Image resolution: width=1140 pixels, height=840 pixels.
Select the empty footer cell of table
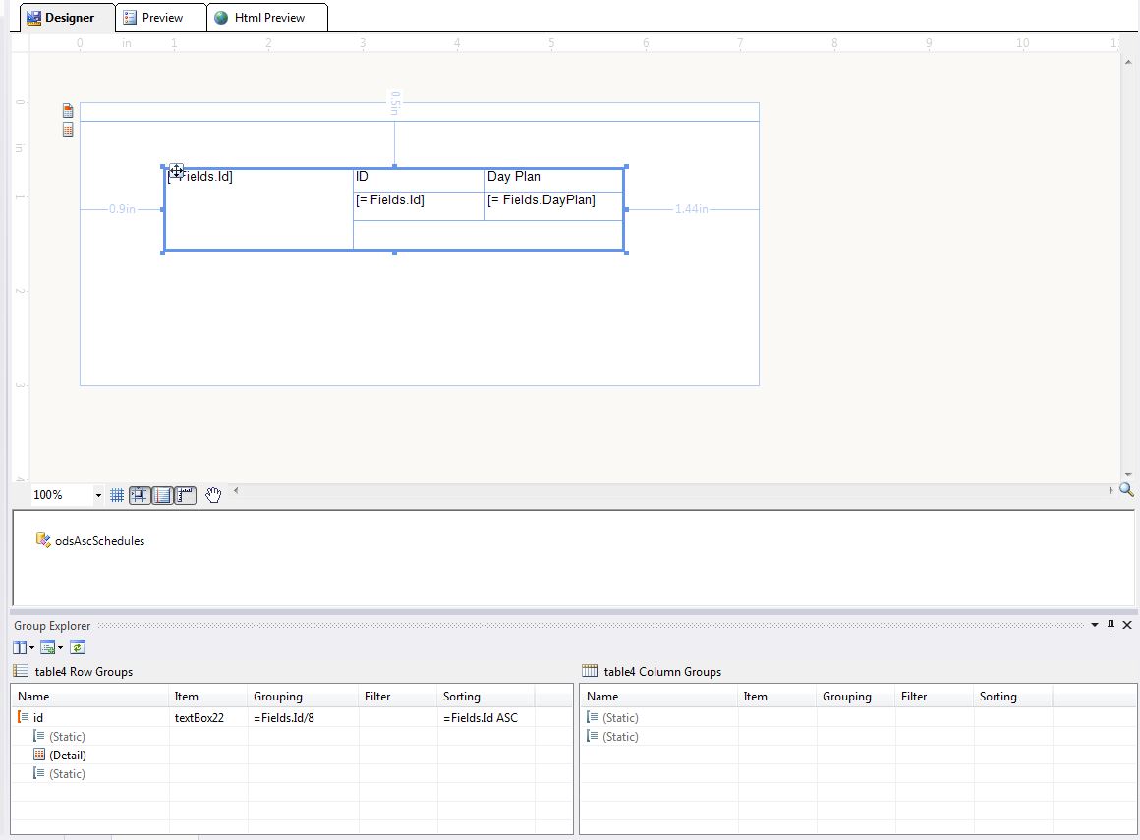487,235
